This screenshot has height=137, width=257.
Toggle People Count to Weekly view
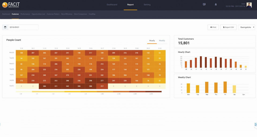162,40
